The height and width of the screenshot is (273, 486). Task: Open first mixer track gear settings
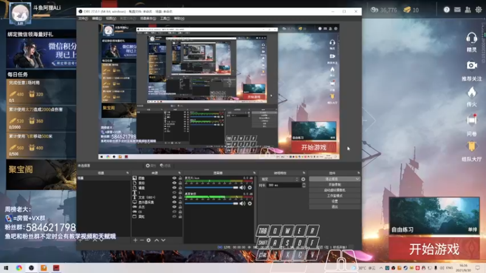[250, 187]
